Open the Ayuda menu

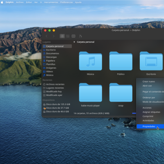(78, 2)
